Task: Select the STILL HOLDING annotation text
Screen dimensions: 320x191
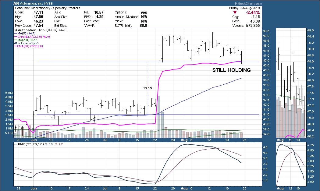Action: [231, 70]
